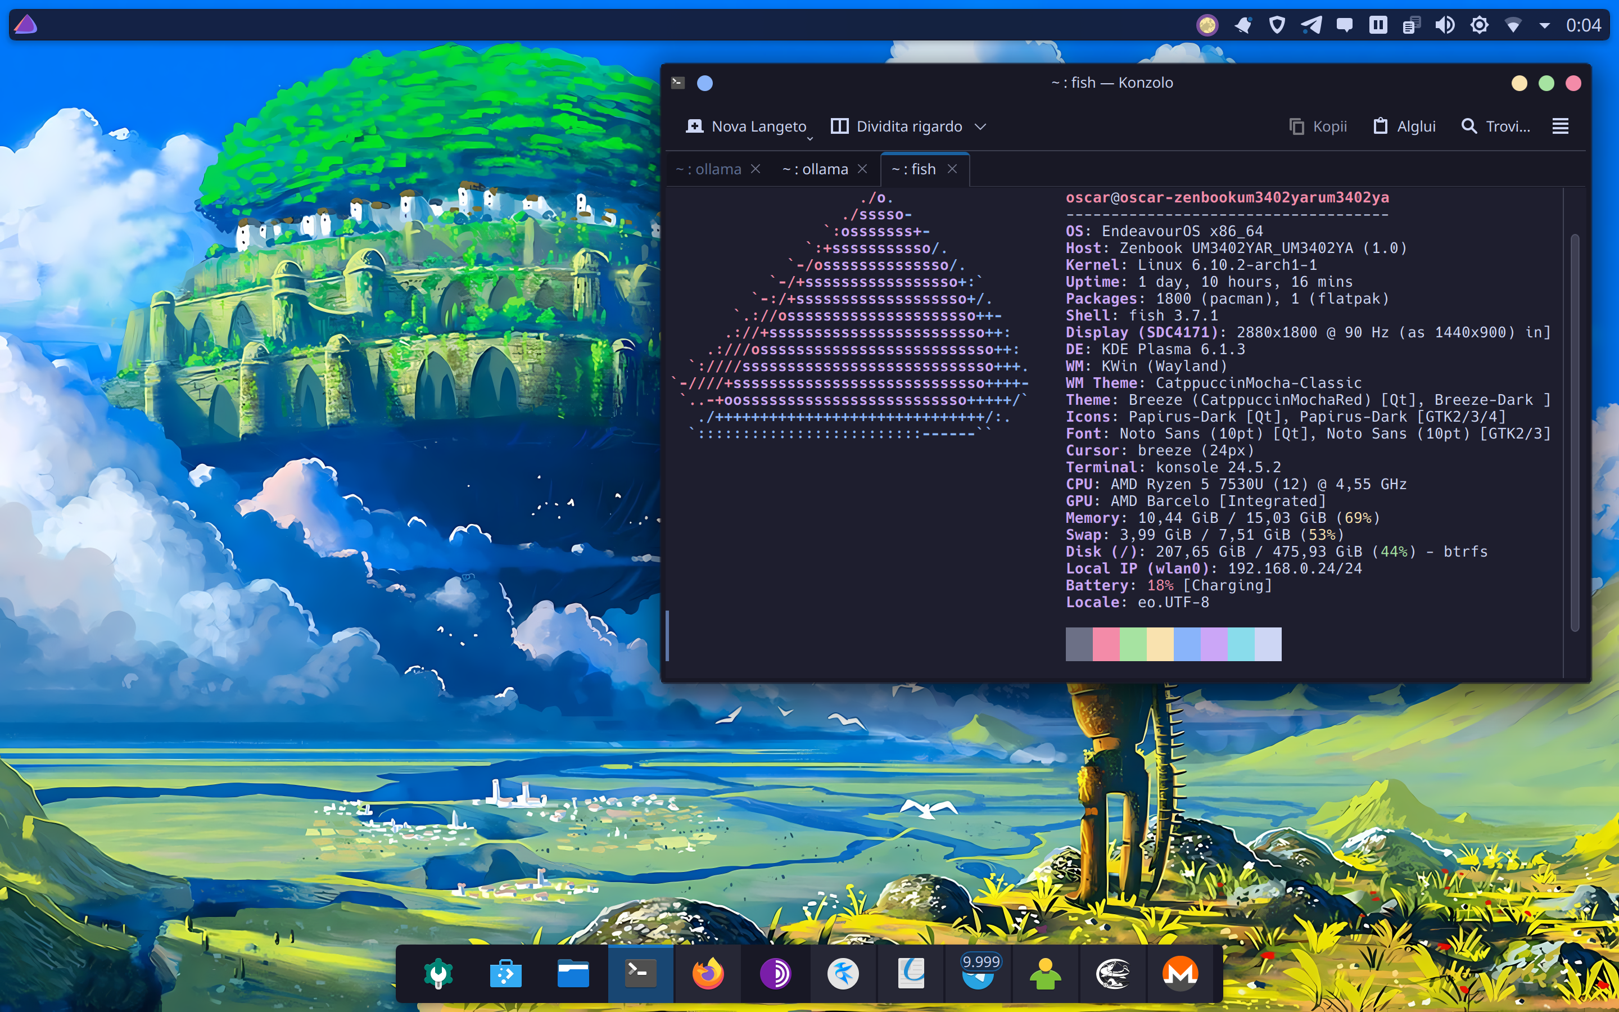The width and height of the screenshot is (1619, 1012).
Task: Open the green person app icon in dock
Action: [1045, 973]
